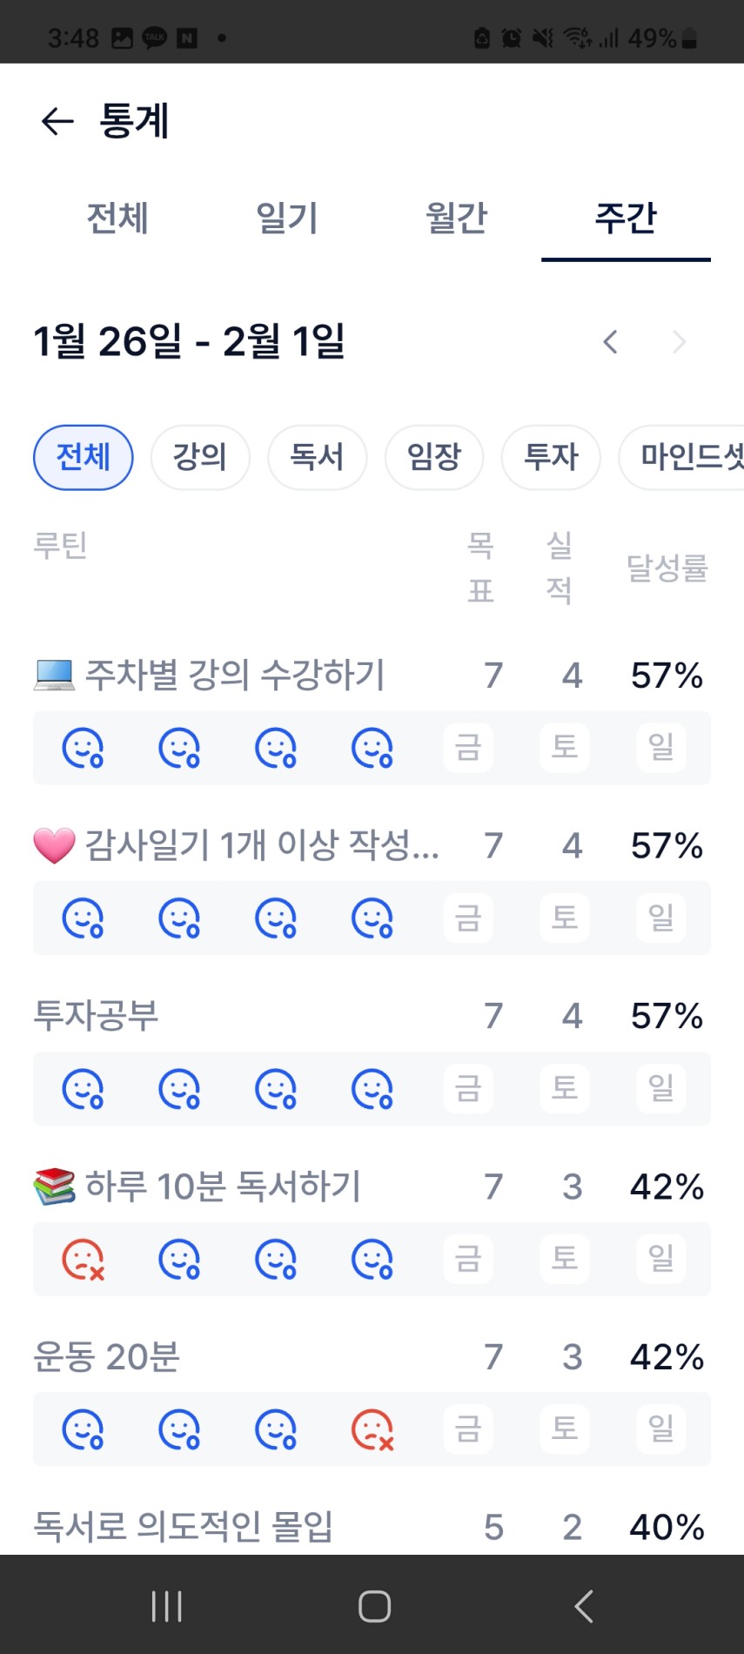The height and width of the screenshot is (1654, 744).
Task: Select the 강의 category chip
Action: coord(200,457)
